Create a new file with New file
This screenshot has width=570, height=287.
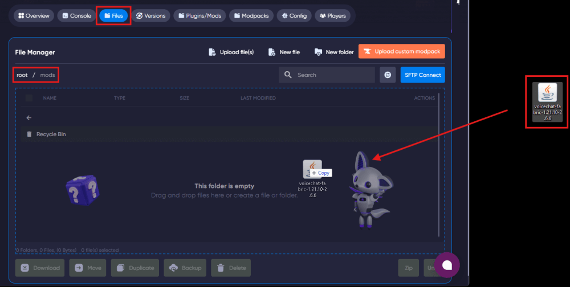click(284, 52)
